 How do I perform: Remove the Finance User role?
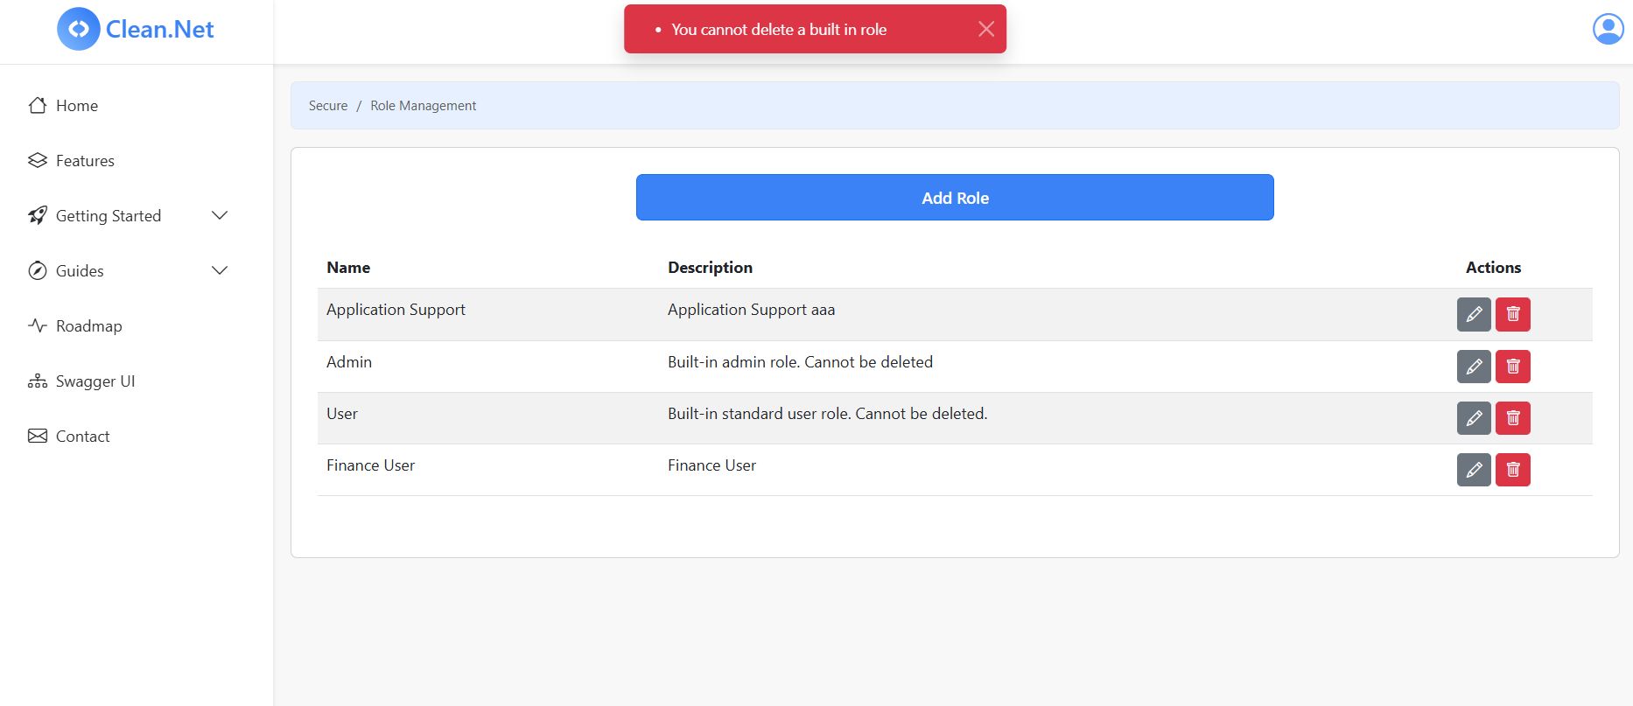tap(1512, 470)
